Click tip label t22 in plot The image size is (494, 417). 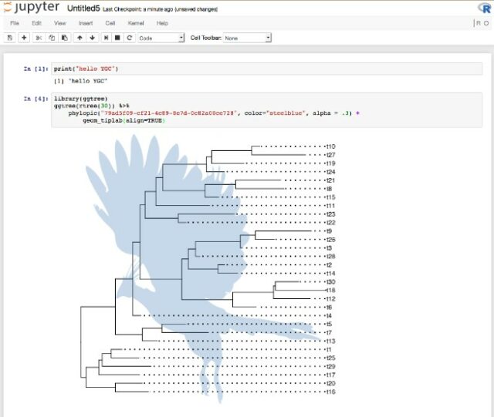click(330, 223)
